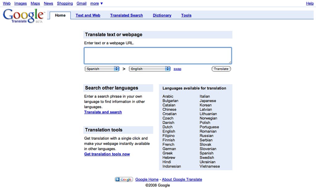
Task: Open the target language dropdown showing English
Action: [149, 69]
